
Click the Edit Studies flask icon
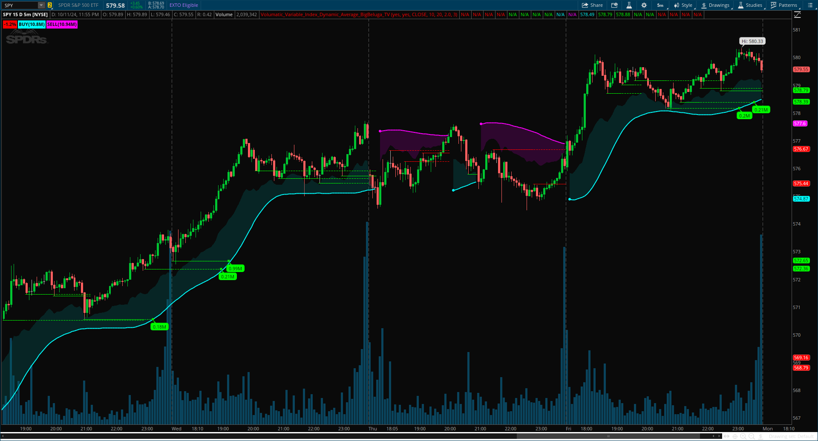[629, 5]
